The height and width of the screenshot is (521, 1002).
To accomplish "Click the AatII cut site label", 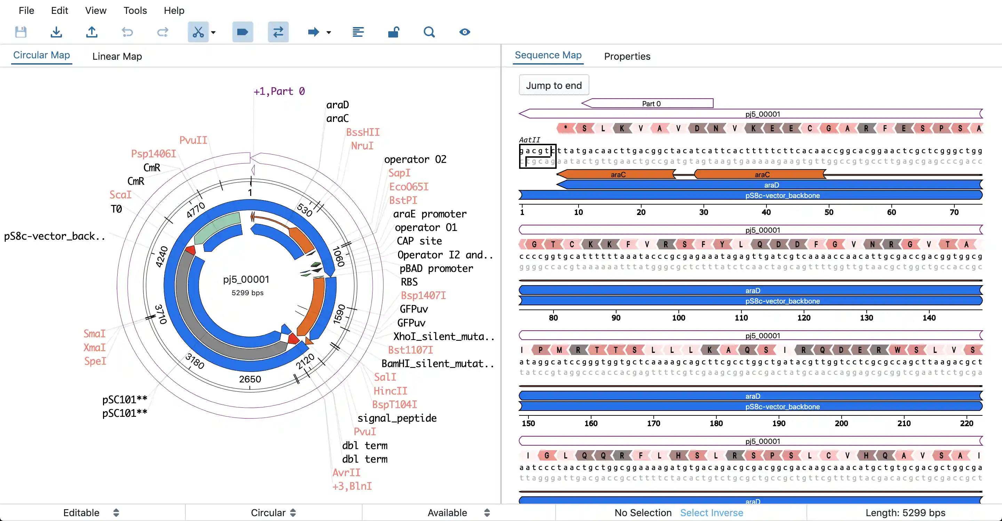I will pos(530,140).
